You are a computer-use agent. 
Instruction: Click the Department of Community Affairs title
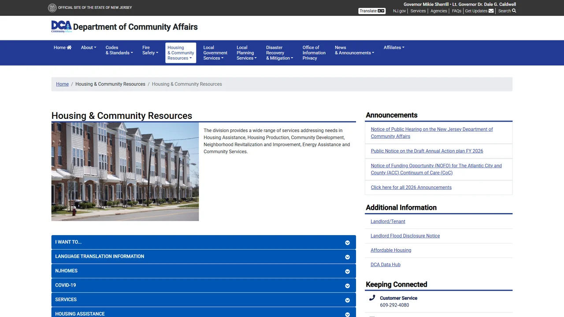click(135, 27)
